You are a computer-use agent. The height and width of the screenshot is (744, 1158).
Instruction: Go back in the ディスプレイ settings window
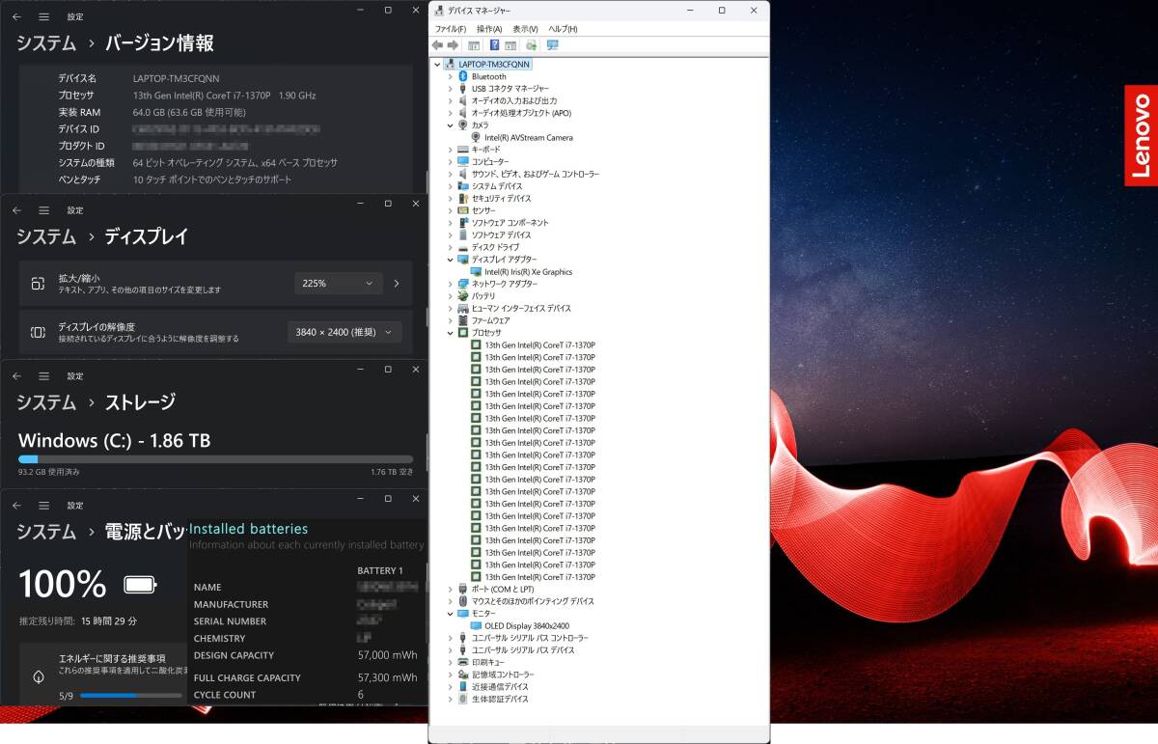pos(16,210)
